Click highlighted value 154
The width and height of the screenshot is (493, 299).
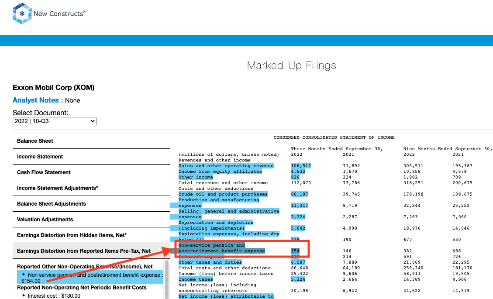[295, 251]
